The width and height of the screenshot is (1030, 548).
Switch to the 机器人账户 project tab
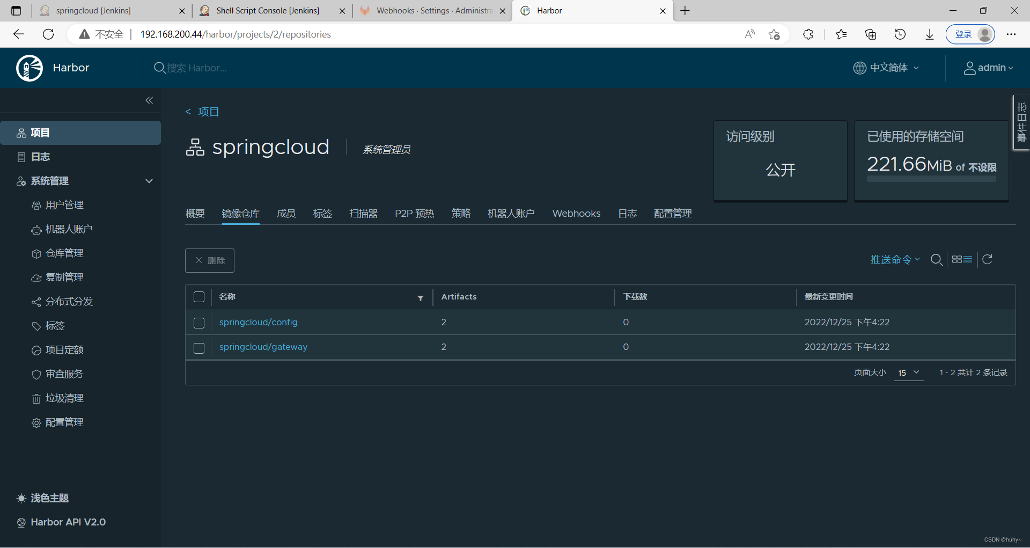click(511, 214)
